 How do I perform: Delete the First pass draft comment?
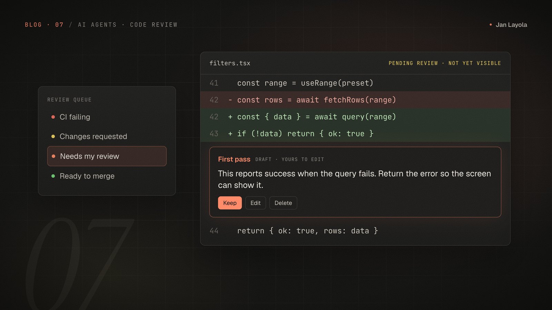(x=283, y=203)
